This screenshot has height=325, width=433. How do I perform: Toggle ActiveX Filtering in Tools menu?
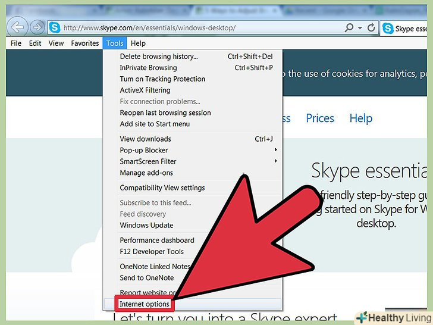193,90
